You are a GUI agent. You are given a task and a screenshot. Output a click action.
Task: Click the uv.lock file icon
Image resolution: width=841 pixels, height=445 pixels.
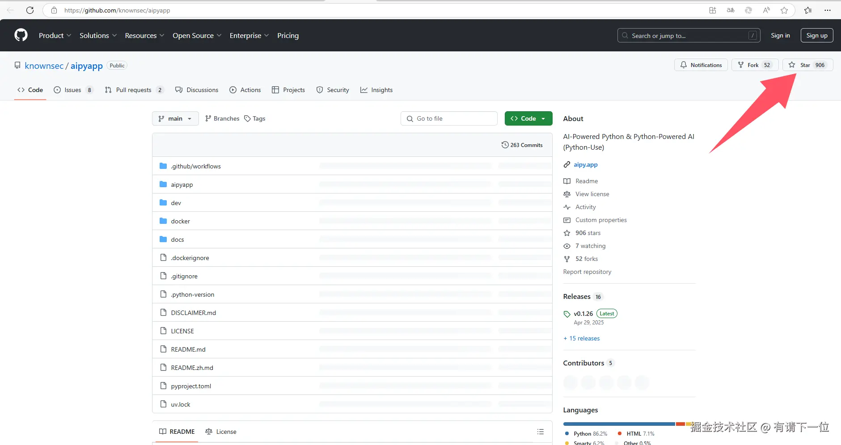pos(163,404)
